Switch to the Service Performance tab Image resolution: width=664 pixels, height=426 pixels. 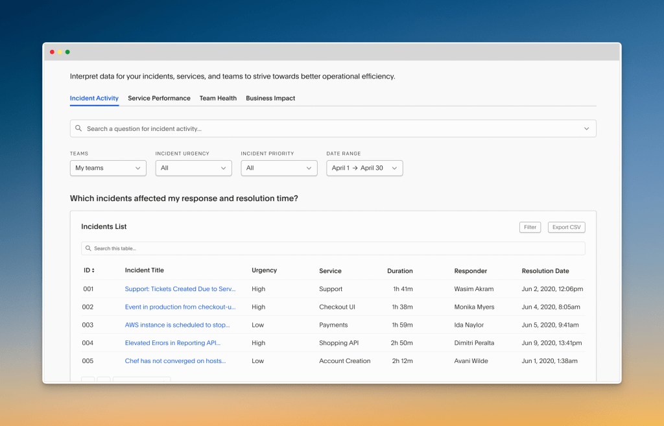159,98
